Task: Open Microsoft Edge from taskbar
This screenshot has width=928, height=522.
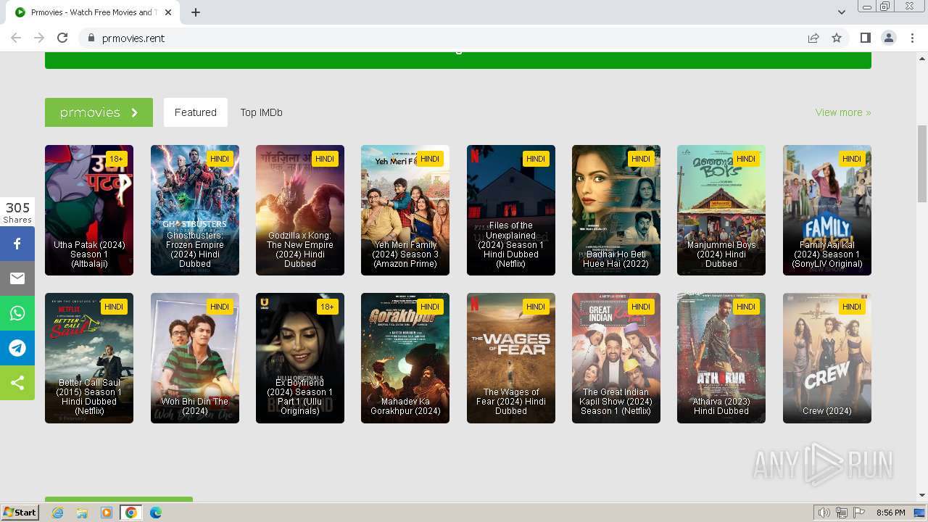Action: (156, 513)
